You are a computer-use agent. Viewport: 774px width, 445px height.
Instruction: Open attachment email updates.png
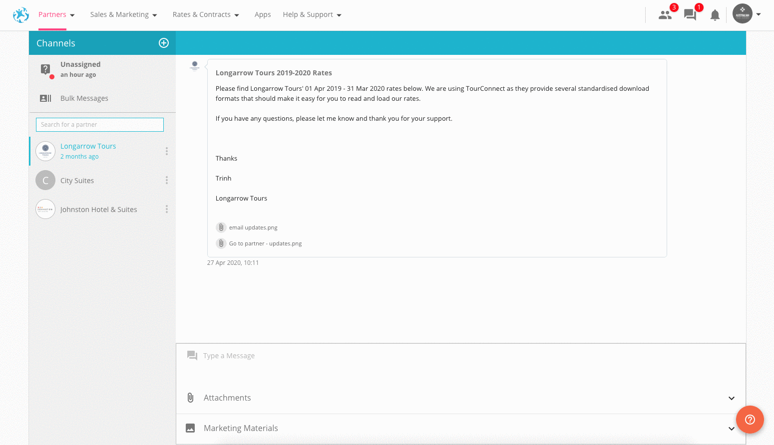(253, 227)
